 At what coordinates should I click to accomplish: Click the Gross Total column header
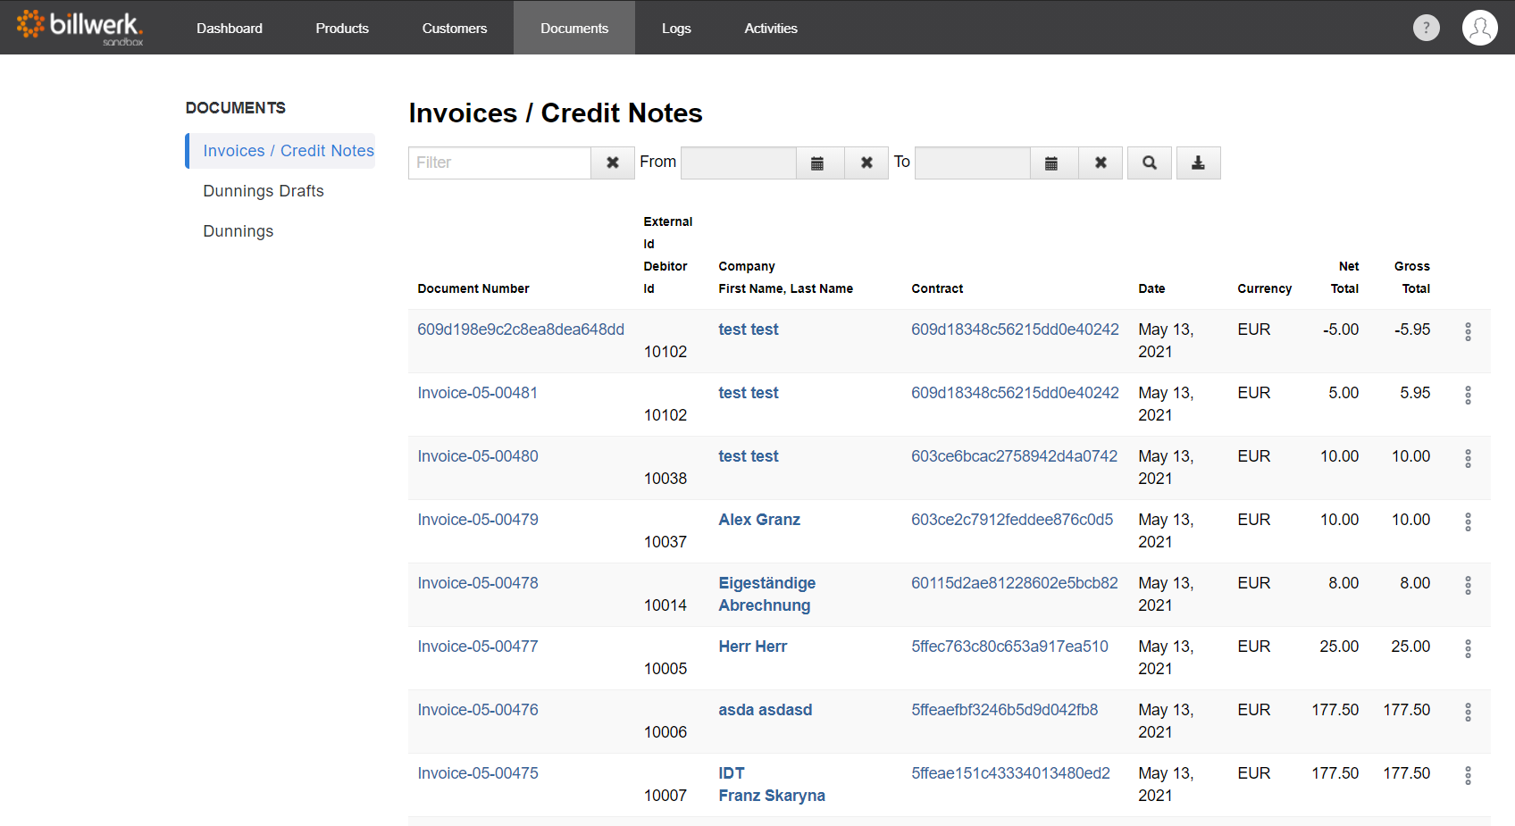(1412, 278)
